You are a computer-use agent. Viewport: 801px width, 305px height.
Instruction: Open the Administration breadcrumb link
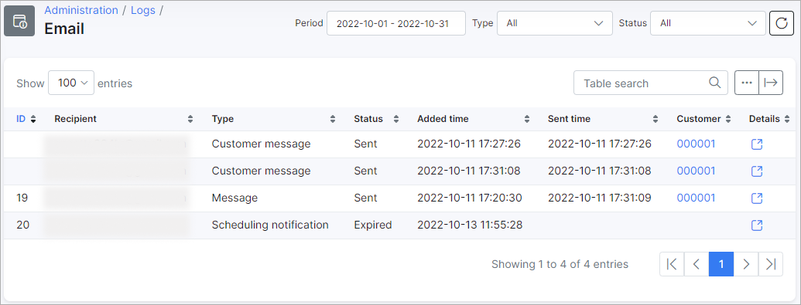[x=81, y=10]
